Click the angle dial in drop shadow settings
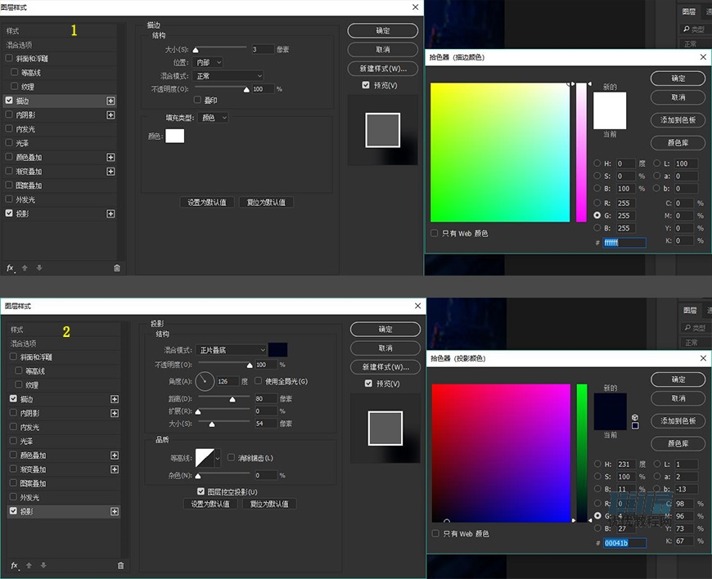 205,381
